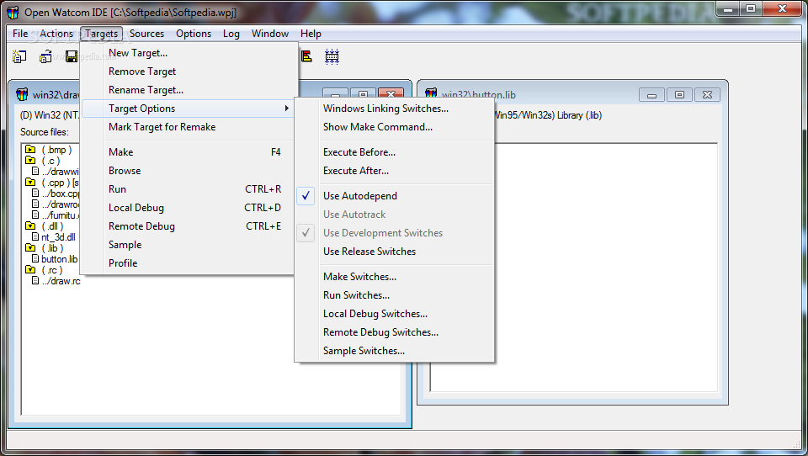Expand the (.bmp) source folder
This screenshot has width=808, height=456.
click(x=30, y=150)
